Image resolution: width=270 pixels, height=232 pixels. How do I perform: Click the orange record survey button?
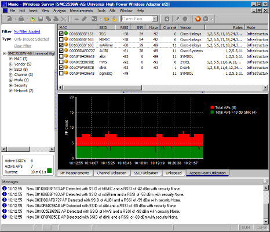(198, 19)
